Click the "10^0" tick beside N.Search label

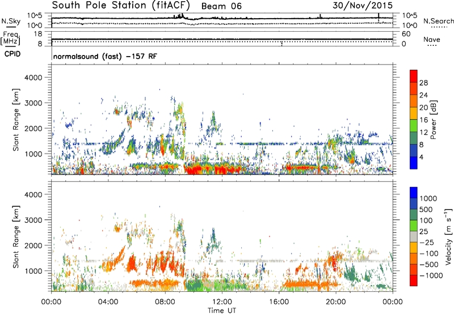[x=409, y=26]
